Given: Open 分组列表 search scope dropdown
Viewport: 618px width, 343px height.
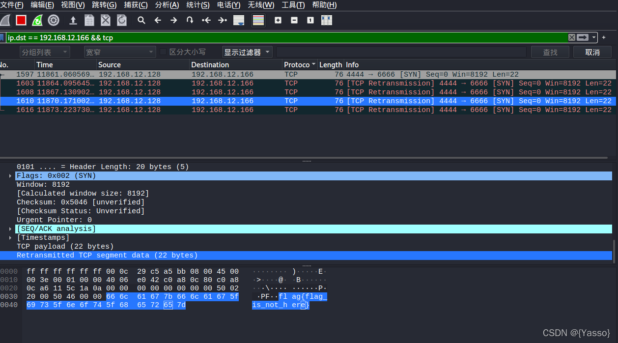Looking at the screenshot, I should [45, 52].
